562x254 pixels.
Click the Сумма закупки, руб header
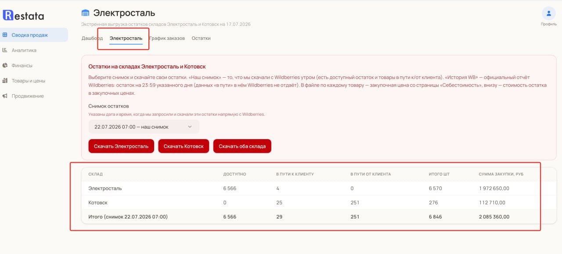(x=501, y=174)
